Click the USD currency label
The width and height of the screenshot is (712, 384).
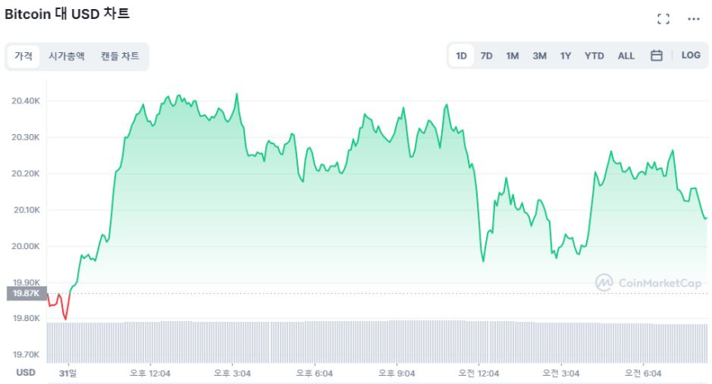(x=26, y=372)
